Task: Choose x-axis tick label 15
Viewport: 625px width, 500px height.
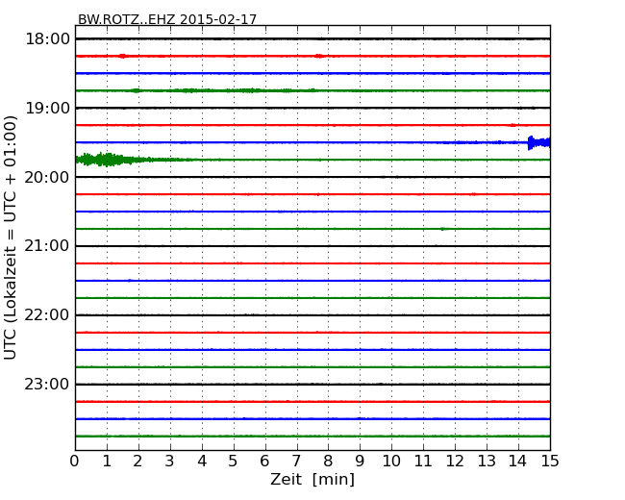Action: (550, 462)
